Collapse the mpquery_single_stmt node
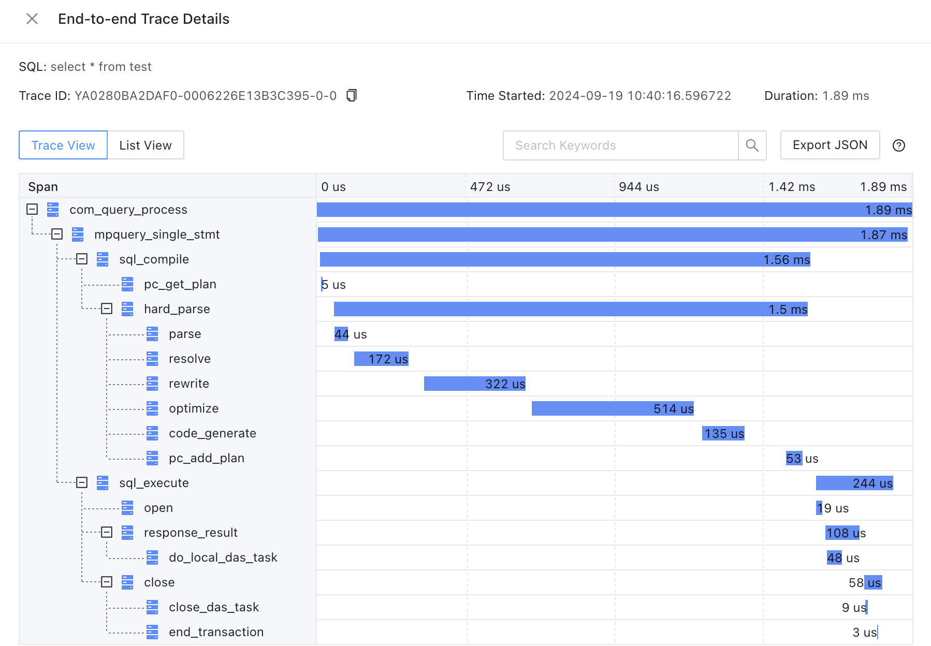This screenshot has height=646, width=931. (x=57, y=234)
